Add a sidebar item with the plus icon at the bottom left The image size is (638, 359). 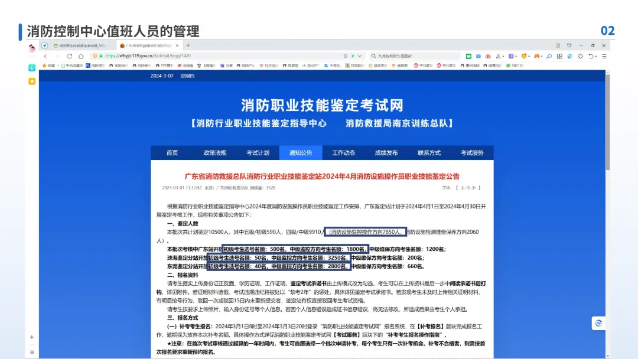click(x=32, y=337)
